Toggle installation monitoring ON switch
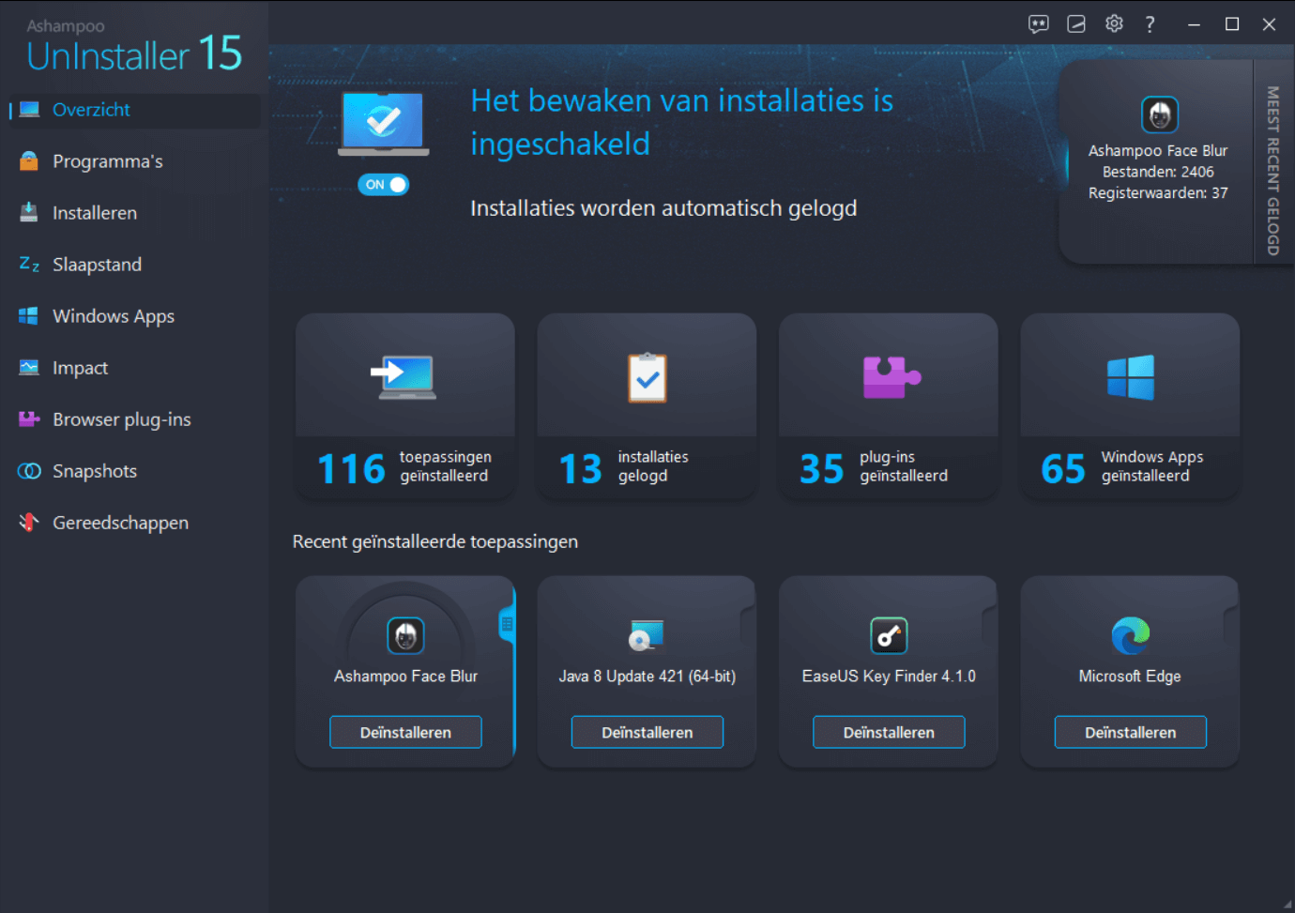This screenshot has height=913, width=1295. [384, 185]
